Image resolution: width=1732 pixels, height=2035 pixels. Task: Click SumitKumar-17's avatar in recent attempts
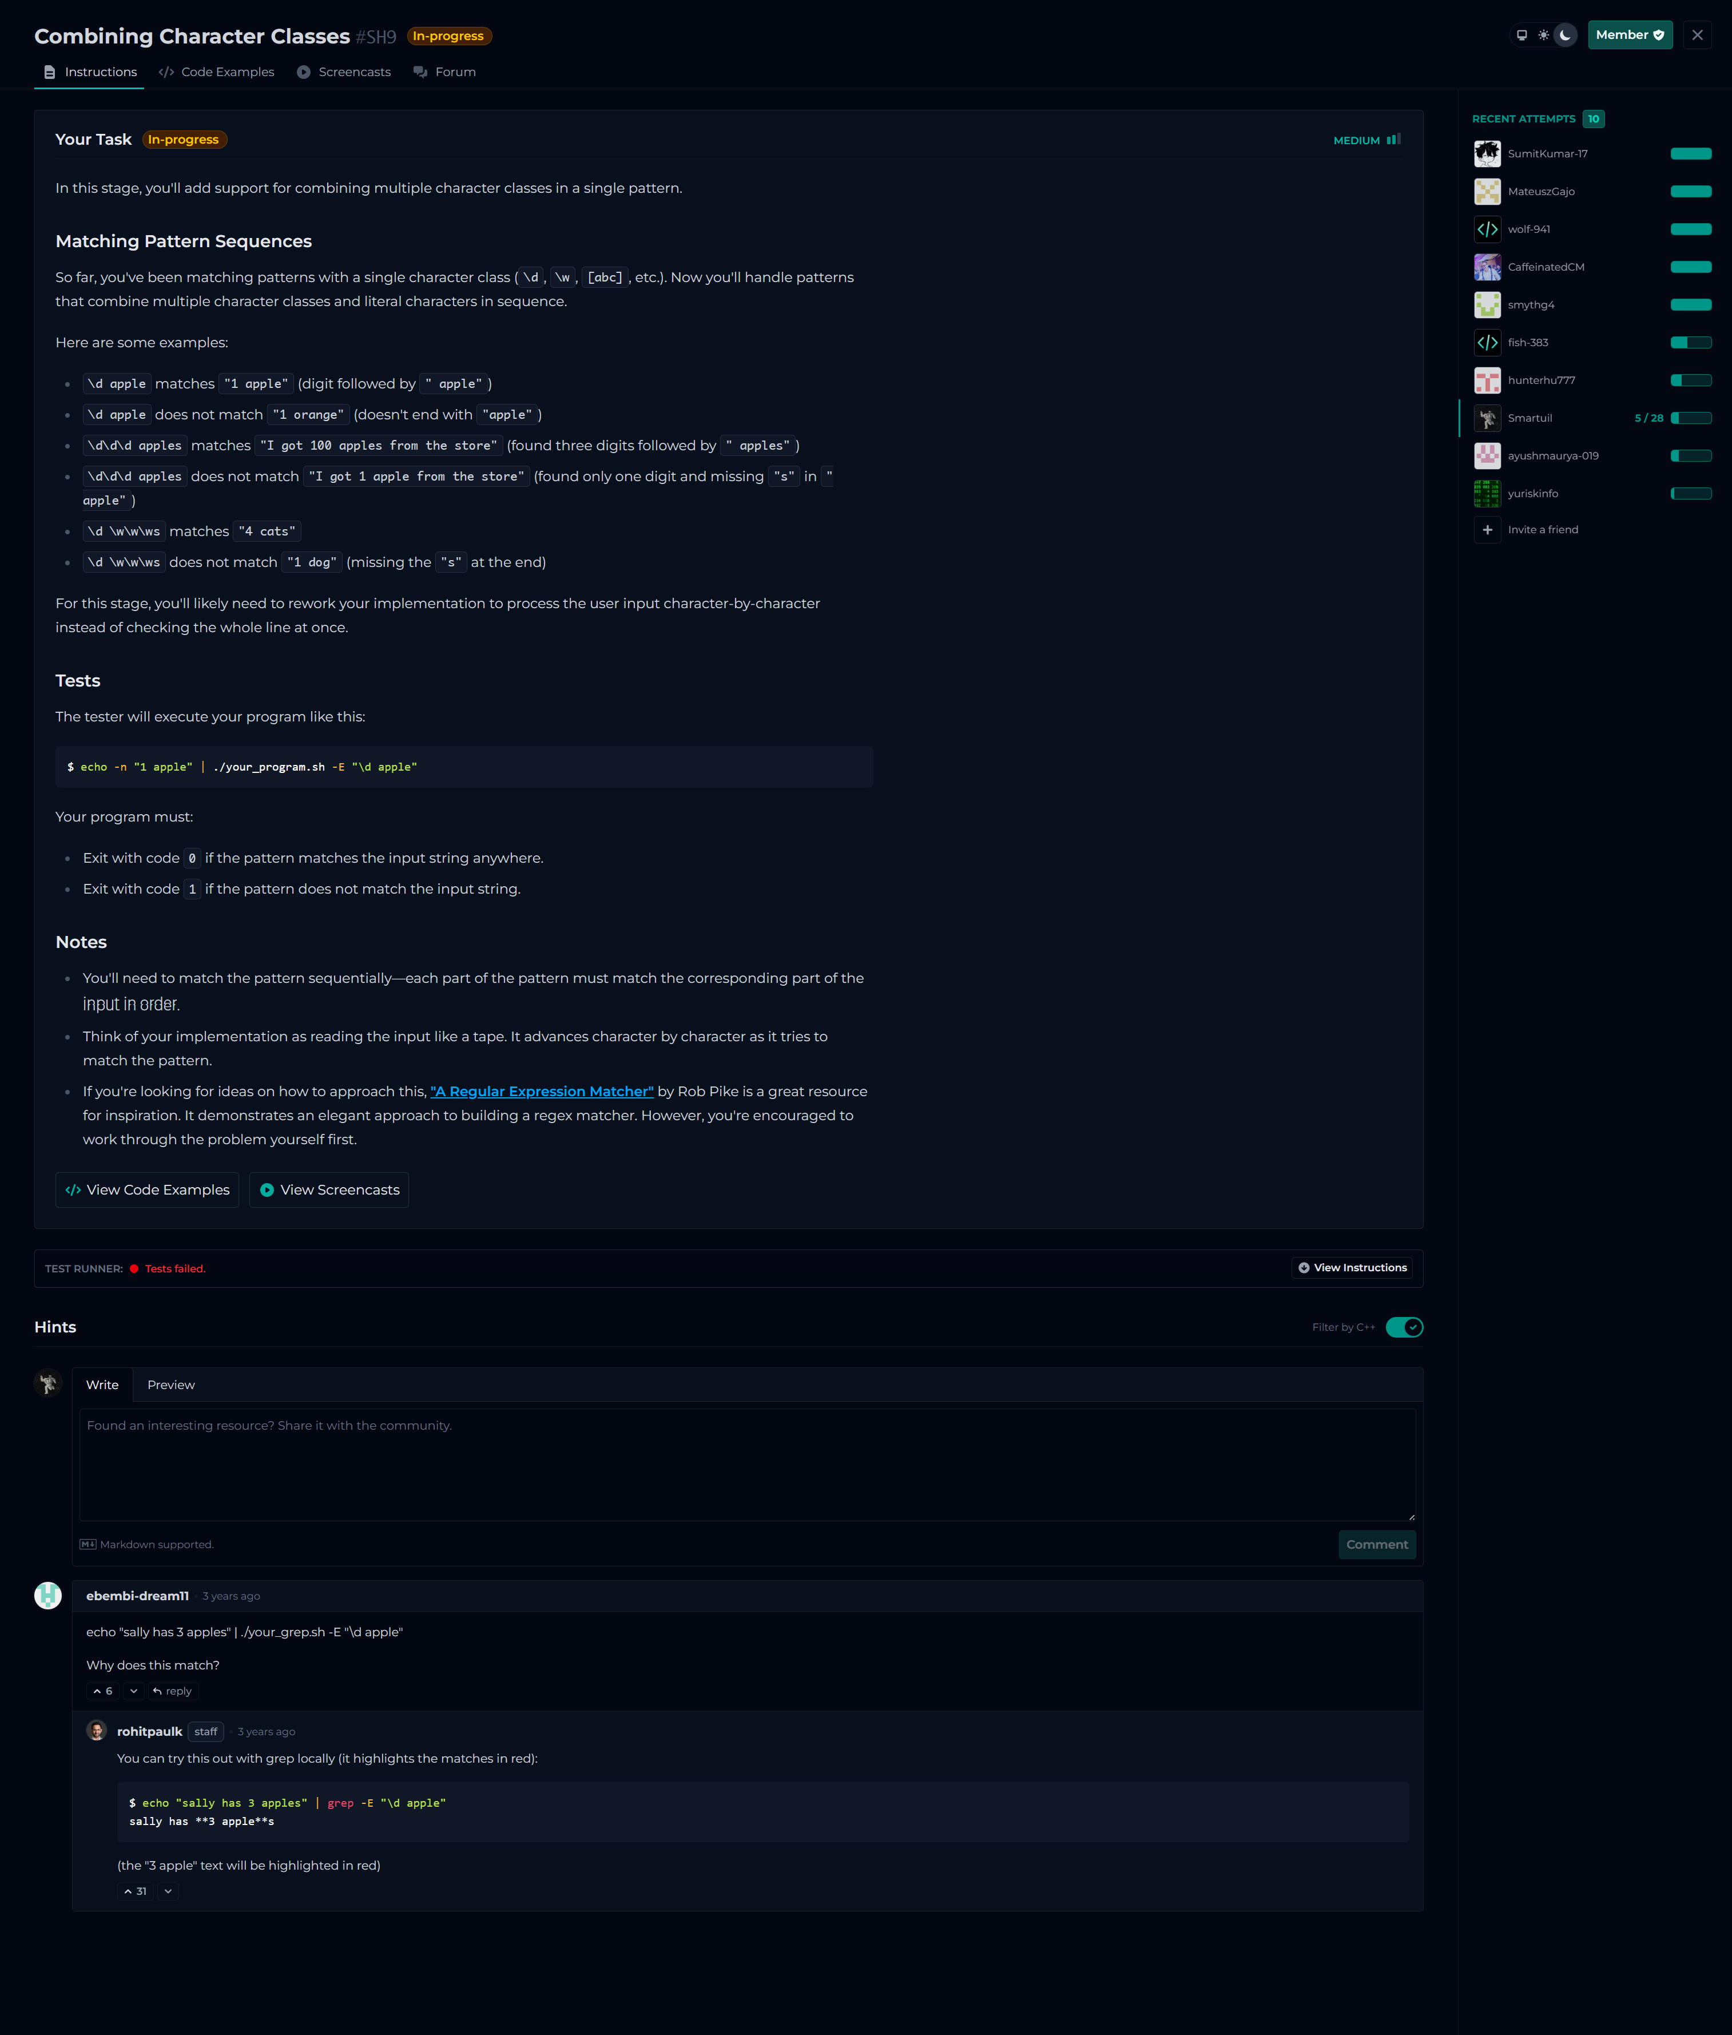tap(1488, 154)
